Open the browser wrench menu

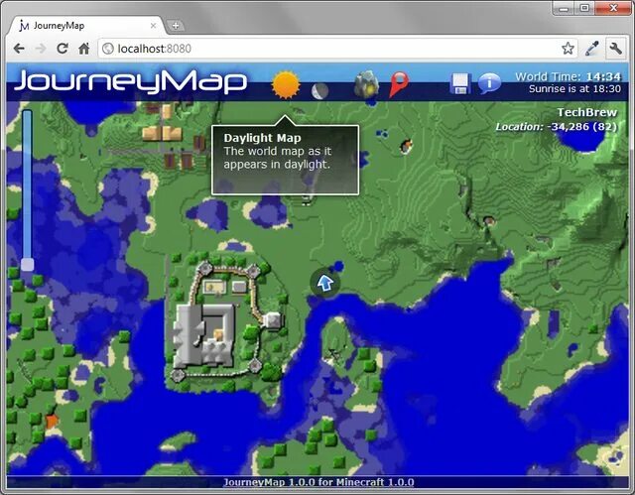pyautogui.click(x=615, y=49)
